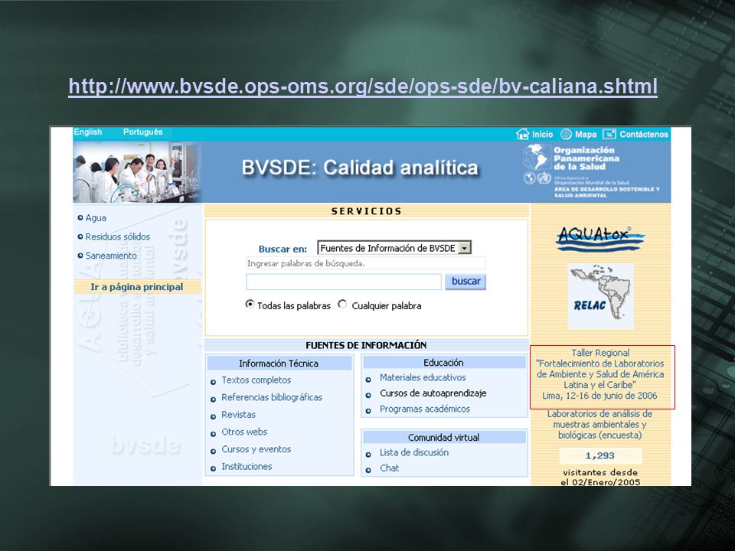This screenshot has width=735, height=551.
Task: Open the Contáctenos text link
Action: (x=644, y=135)
